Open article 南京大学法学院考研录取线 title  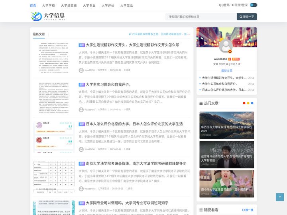[x=136, y=164]
